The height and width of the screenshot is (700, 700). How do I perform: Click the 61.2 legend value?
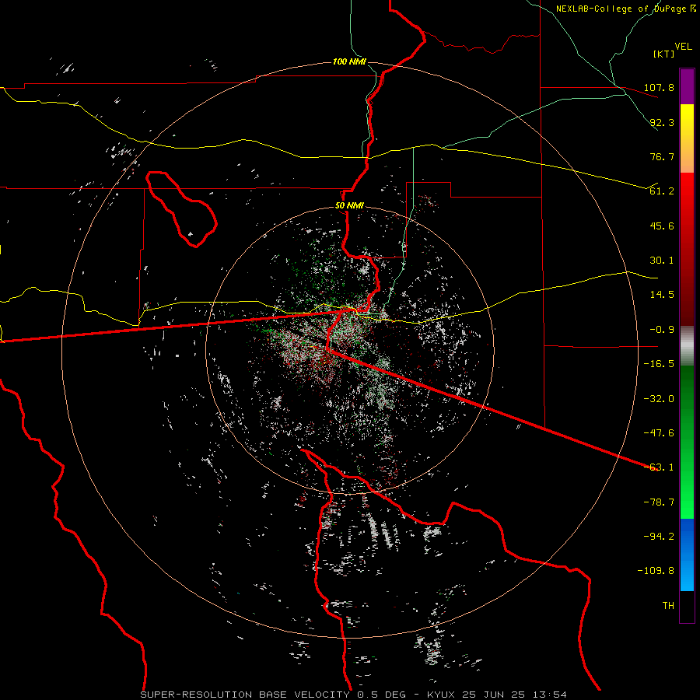click(x=662, y=191)
